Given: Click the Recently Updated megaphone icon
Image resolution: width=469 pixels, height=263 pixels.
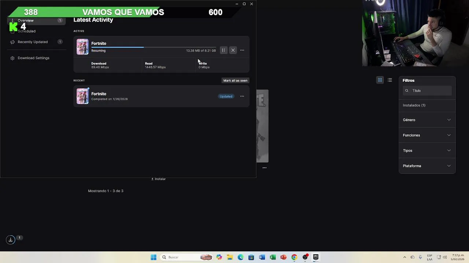Looking at the screenshot, I should click(12, 42).
